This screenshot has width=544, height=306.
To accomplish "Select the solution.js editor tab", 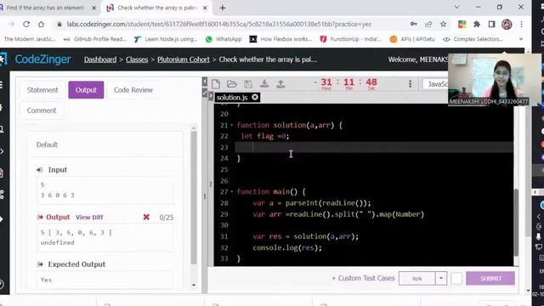I will pyautogui.click(x=232, y=98).
